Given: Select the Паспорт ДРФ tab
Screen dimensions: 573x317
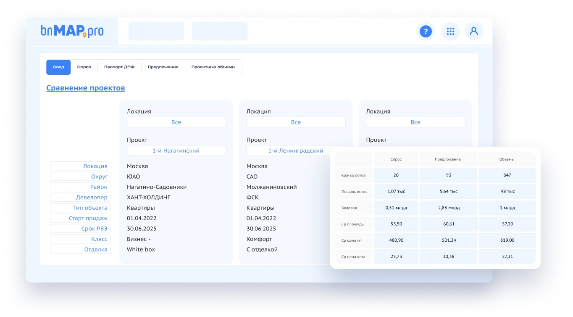Looking at the screenshot, I should tap(119, 67).
